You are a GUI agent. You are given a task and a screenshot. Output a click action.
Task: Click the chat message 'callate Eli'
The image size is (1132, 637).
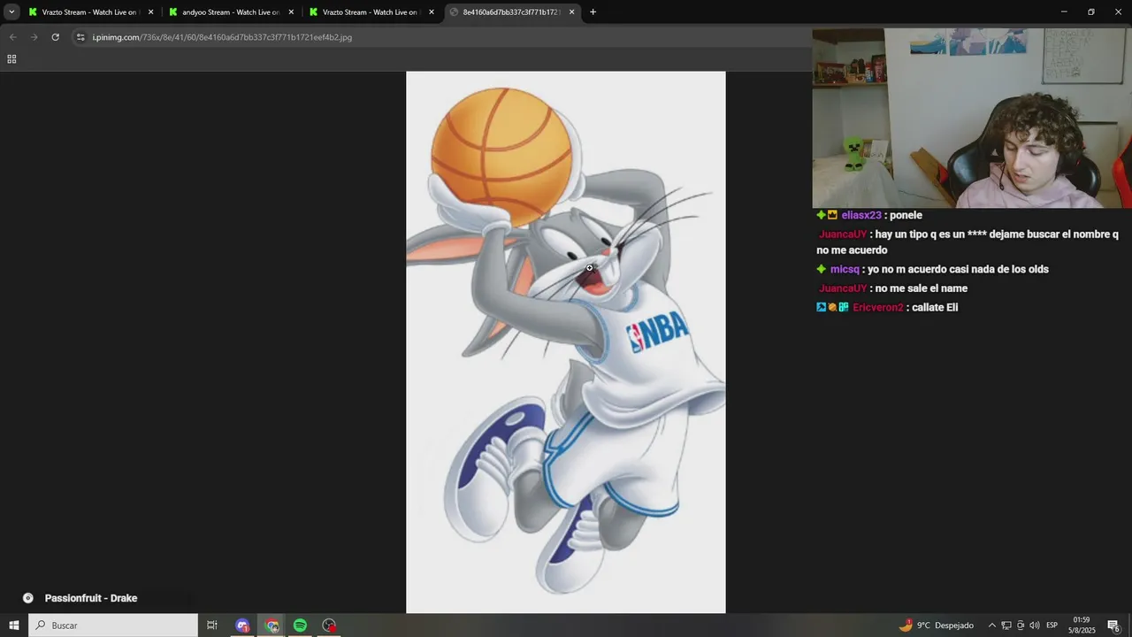click(935, 307)
